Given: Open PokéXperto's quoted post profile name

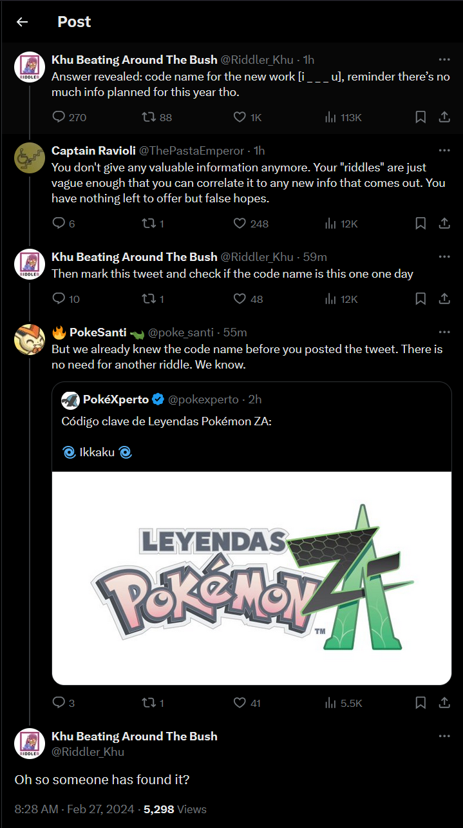Looking at the screenshot, I should click(x=116, y=400).
